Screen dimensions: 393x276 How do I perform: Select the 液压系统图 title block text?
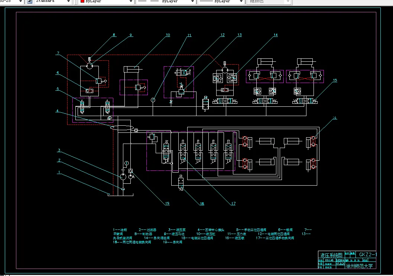coord(331,255)
